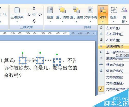Toggle the Align Selected Objects (对齐所选对象) checkmark
The image size is (129, 107).
pos(101,89)
